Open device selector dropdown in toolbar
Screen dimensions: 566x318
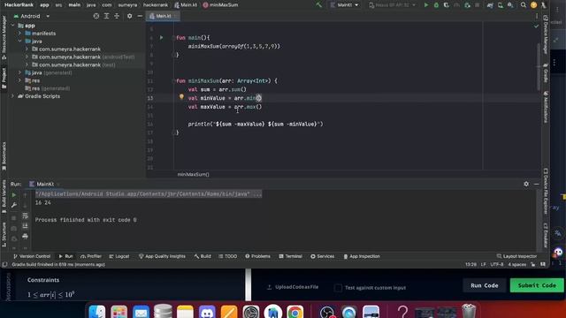[393, 5]
